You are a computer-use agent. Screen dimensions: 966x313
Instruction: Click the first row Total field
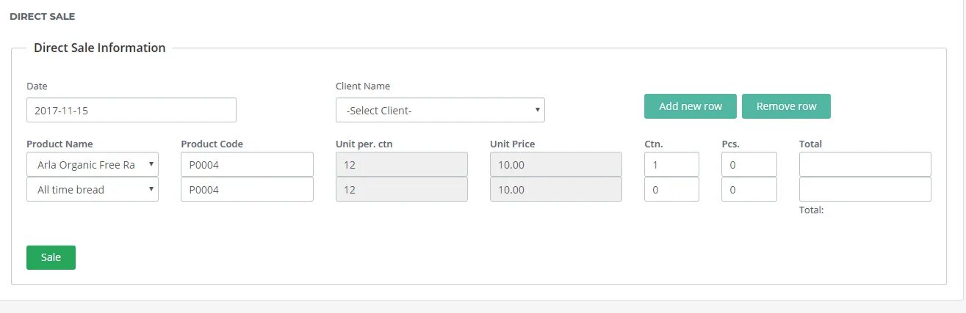(865, 164)
